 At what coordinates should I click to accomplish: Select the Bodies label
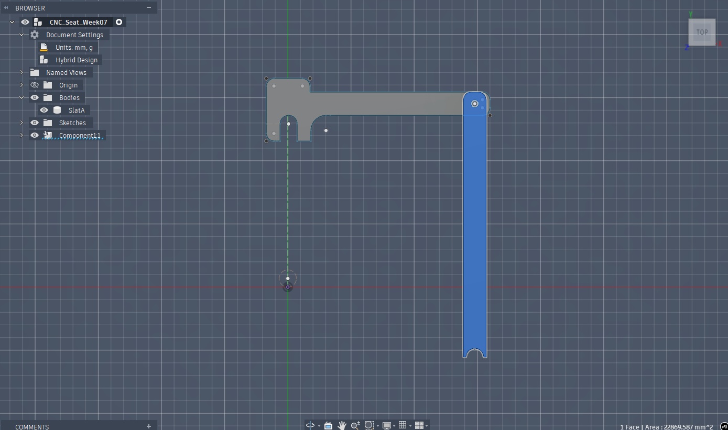pyautogui.click(x=69, y=97)
